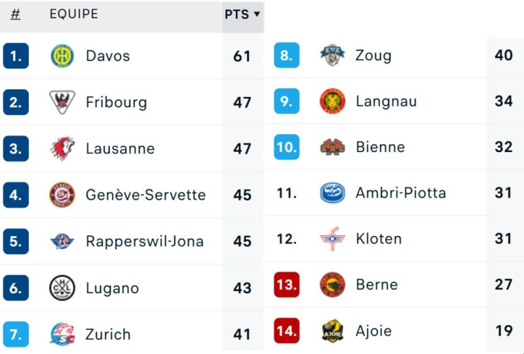The height and width of the screenshot is (354, 524).
Task: Click the Genève-Servette team logo
Action: click(x=62, y=195)
